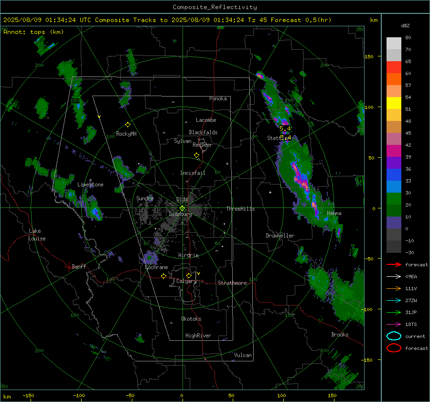Image resolution: width=430 pixels, height=402 pixels.
Task: Click the red forecast arrow in legend
Action: click(x=394, y=264)
